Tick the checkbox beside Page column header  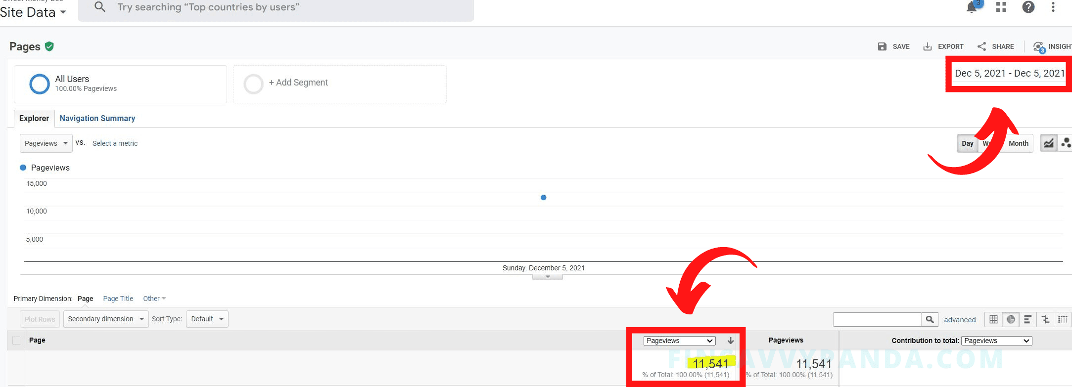(16, 341)
